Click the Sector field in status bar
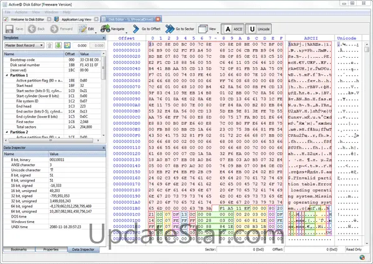Viewport: 373px width, 264px height. [x=241, y=250]
